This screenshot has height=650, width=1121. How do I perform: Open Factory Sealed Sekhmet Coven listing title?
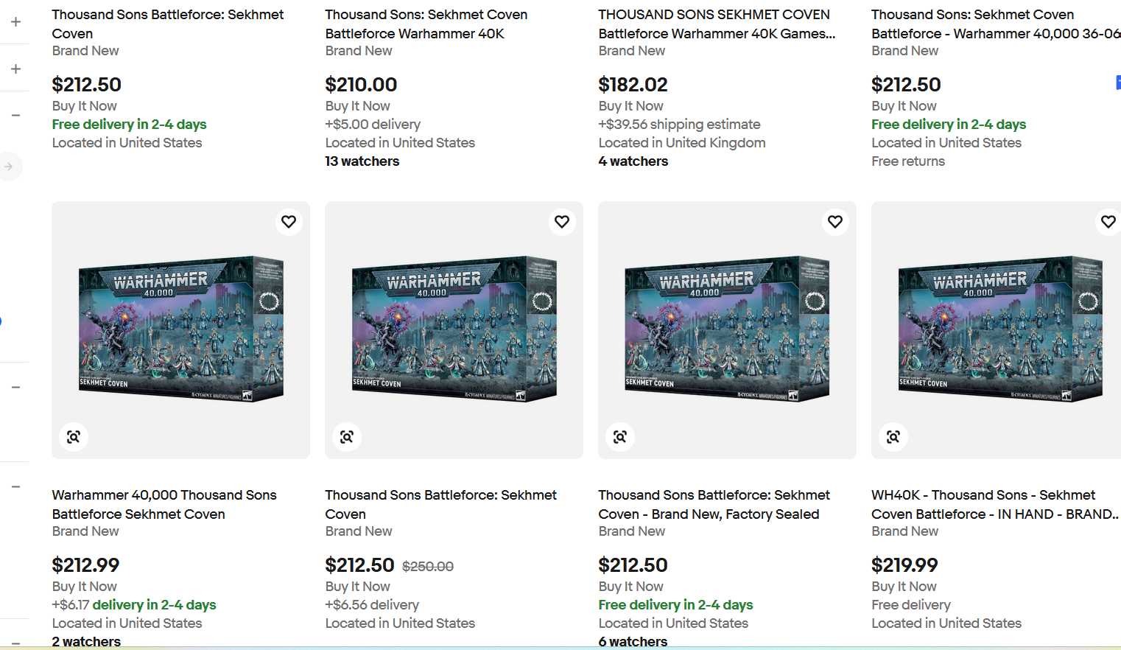(714, 504)
